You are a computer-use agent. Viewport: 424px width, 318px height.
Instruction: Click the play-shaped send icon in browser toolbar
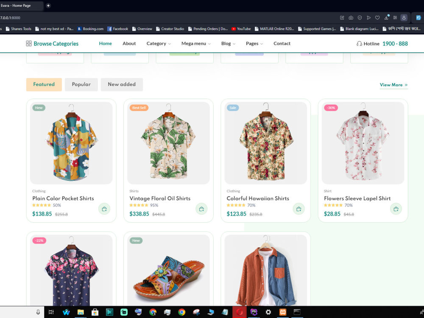point(368,17)
